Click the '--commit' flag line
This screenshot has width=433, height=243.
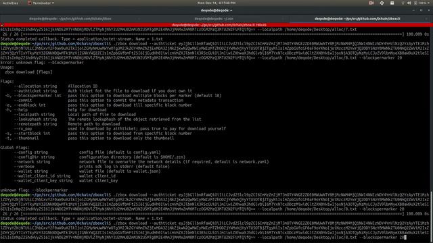click(x=99, y=101)
